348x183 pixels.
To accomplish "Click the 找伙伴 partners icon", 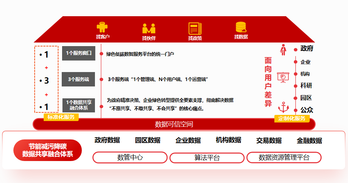I will (x=149, y=28).
